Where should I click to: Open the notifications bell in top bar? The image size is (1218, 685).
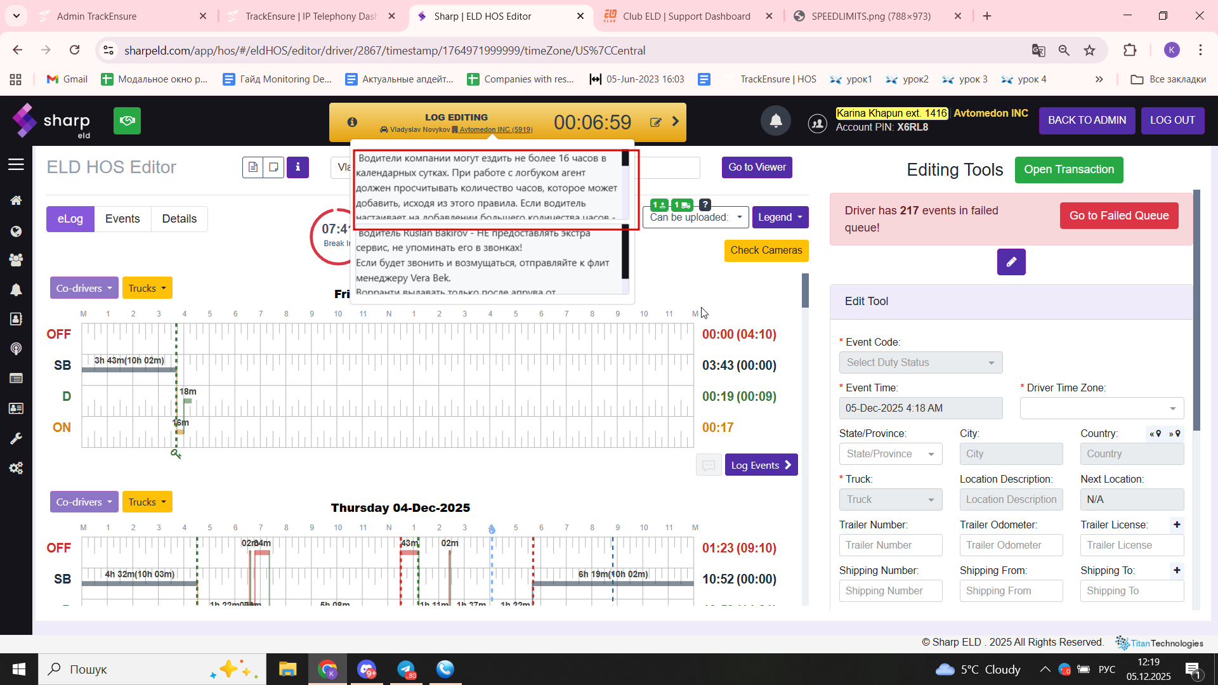point(775,121)
